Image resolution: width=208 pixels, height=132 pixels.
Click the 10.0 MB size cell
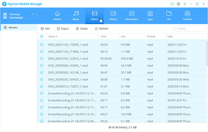pyautogui.click(x=126, y=114)
